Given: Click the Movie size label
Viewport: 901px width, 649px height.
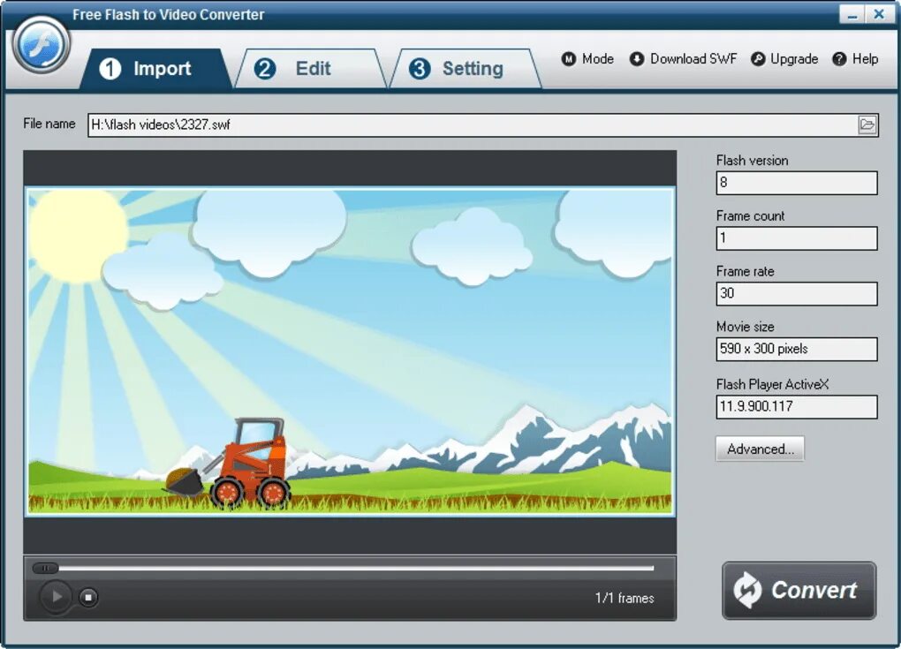Looking at the screenshot, I should point(745,327).
